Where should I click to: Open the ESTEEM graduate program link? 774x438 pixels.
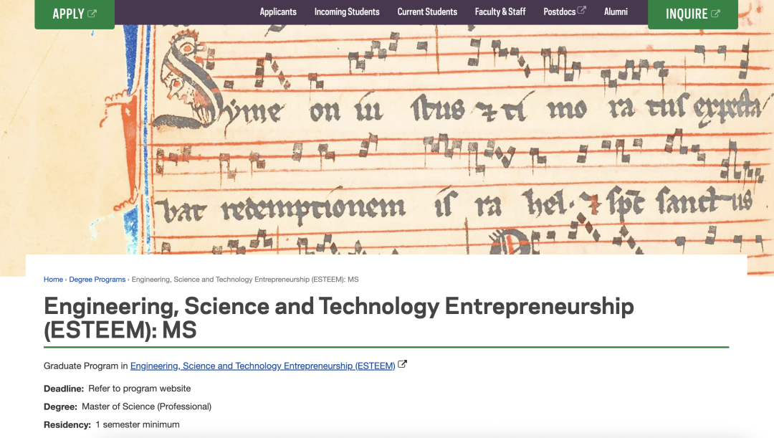tap(262, 366)
